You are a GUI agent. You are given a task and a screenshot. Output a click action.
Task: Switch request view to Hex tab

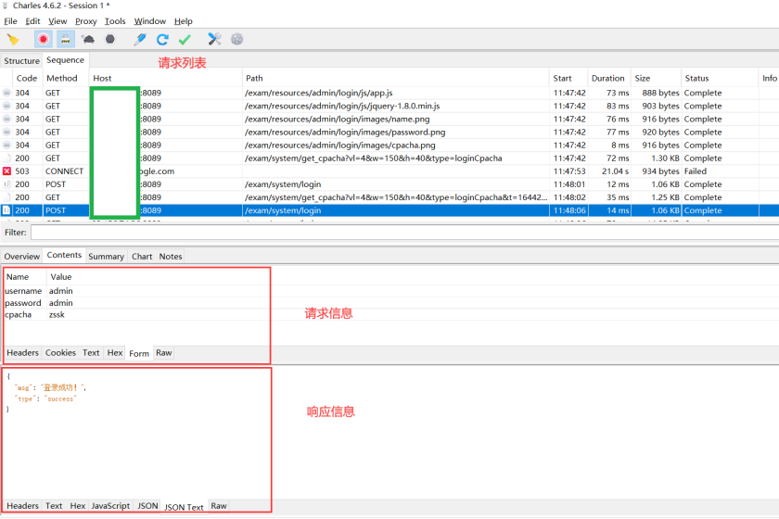coord(115,352)
